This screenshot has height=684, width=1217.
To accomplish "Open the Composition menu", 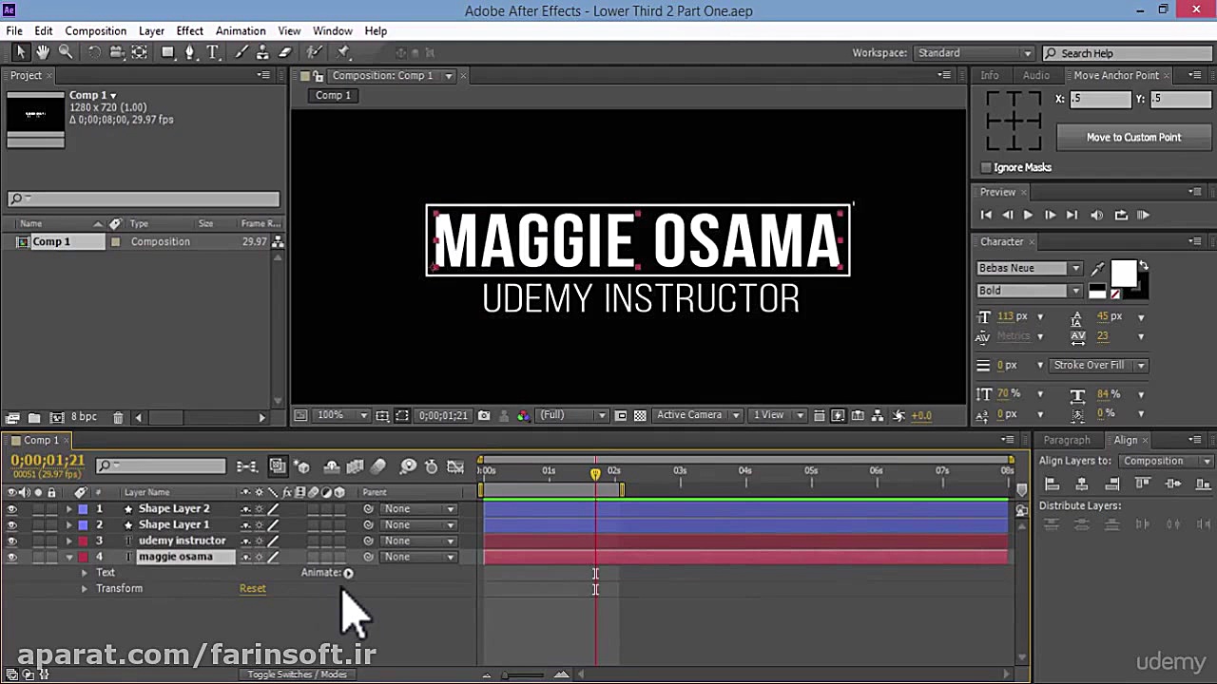I will pyautogui.click(x=95, y=31).
